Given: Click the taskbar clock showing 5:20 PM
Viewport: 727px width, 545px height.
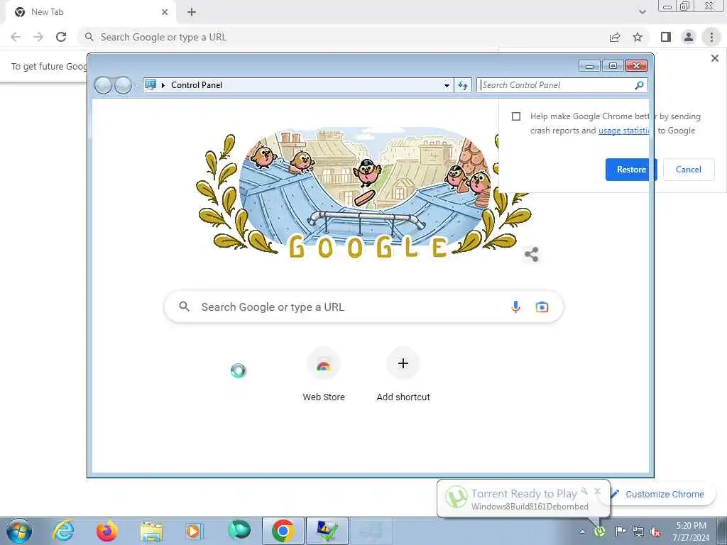Looking at the screenshot, I should 691,532.
